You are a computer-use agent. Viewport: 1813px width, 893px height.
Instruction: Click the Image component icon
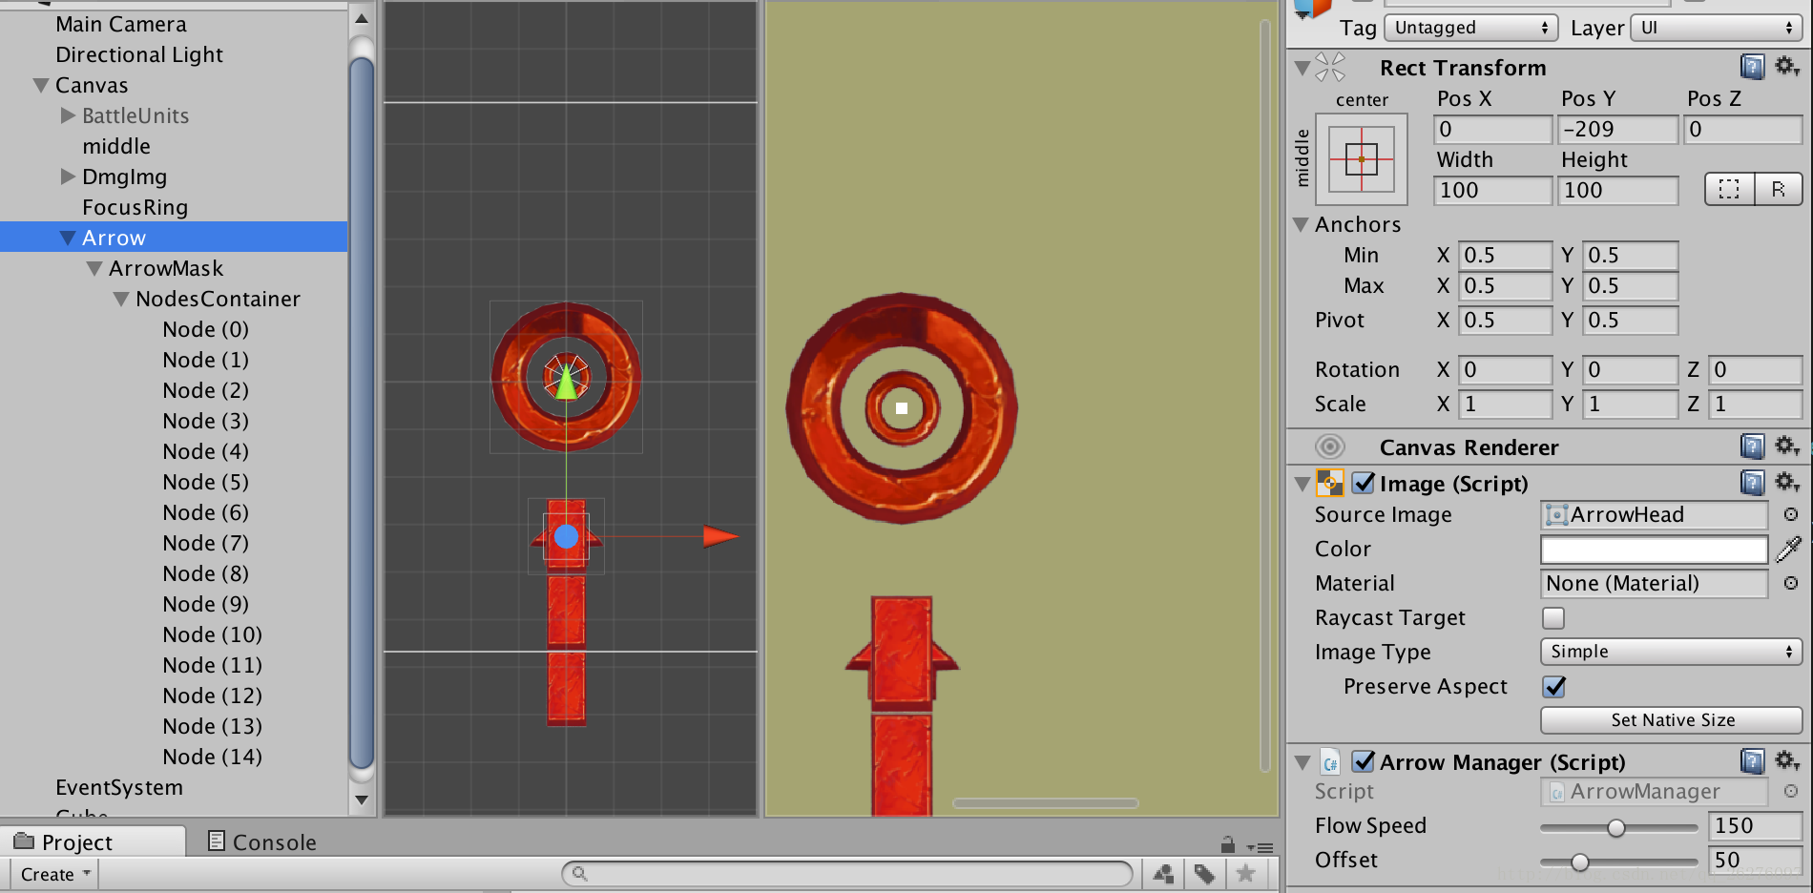(1330, 483)
